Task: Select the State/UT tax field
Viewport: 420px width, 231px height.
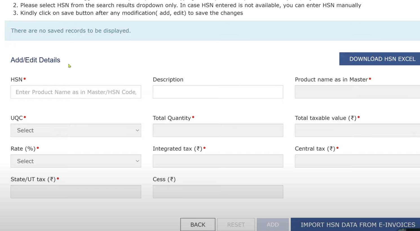Action: [x=76, y=192]
